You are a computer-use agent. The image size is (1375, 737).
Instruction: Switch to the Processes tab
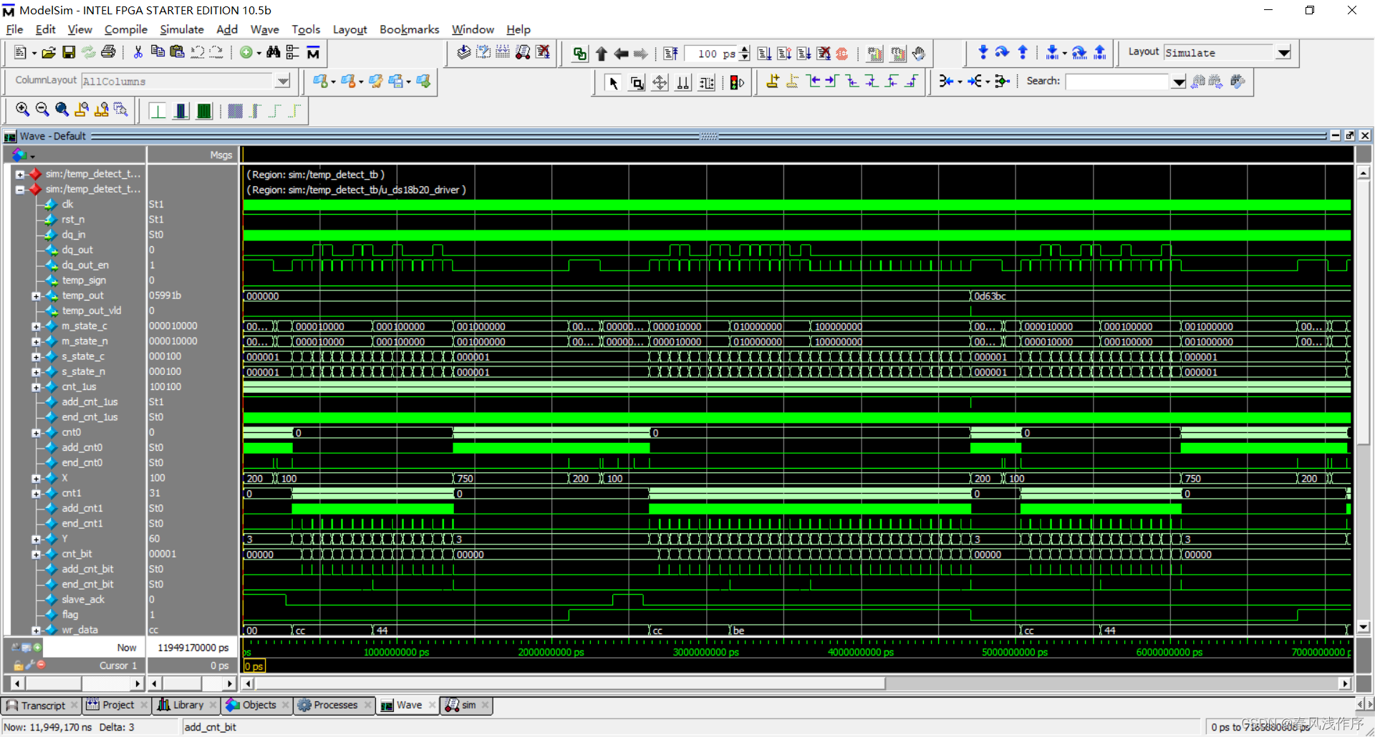click(x=334, y=706)
